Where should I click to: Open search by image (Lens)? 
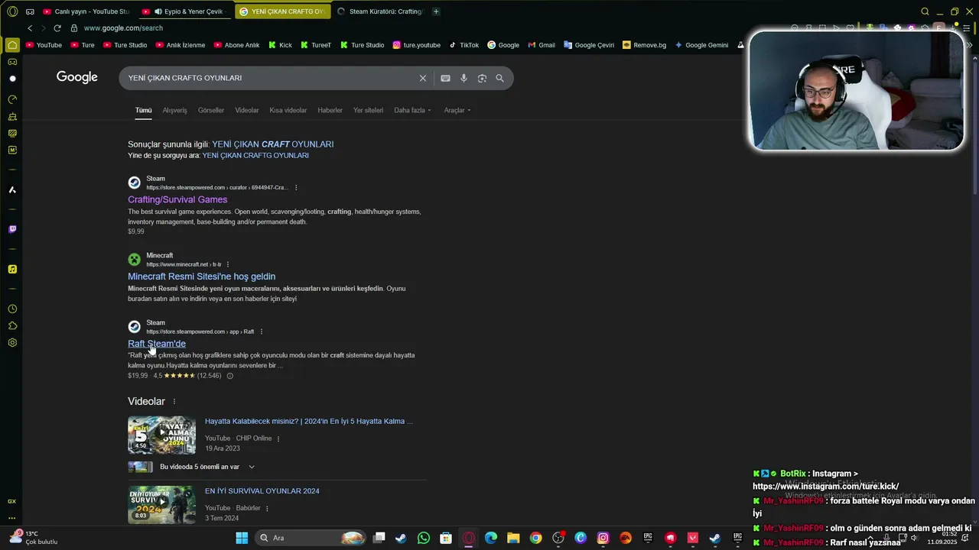(x=482, y=78)
